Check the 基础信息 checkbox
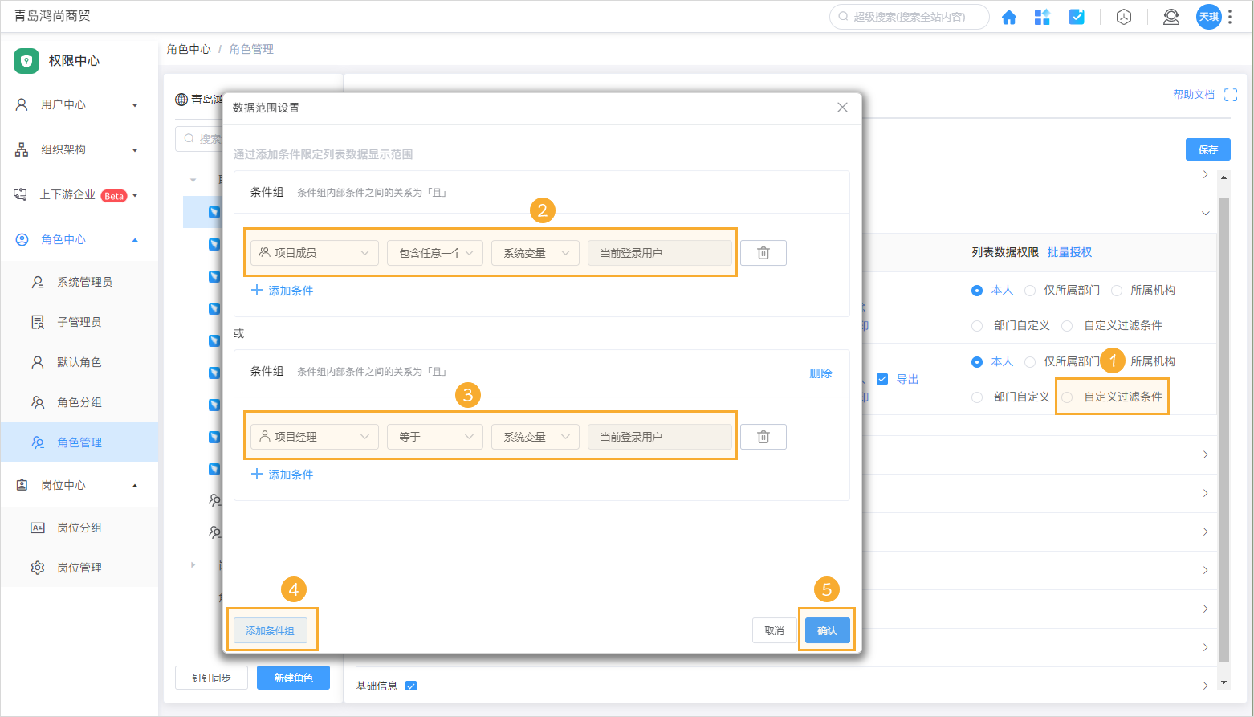The height and width of the screenshot is (717, 1254). pos(411,685)
